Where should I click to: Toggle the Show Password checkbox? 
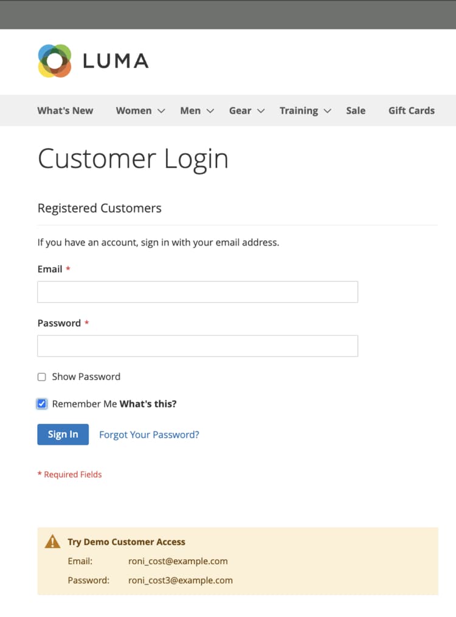pyautogui.click(x=41, y=377)
